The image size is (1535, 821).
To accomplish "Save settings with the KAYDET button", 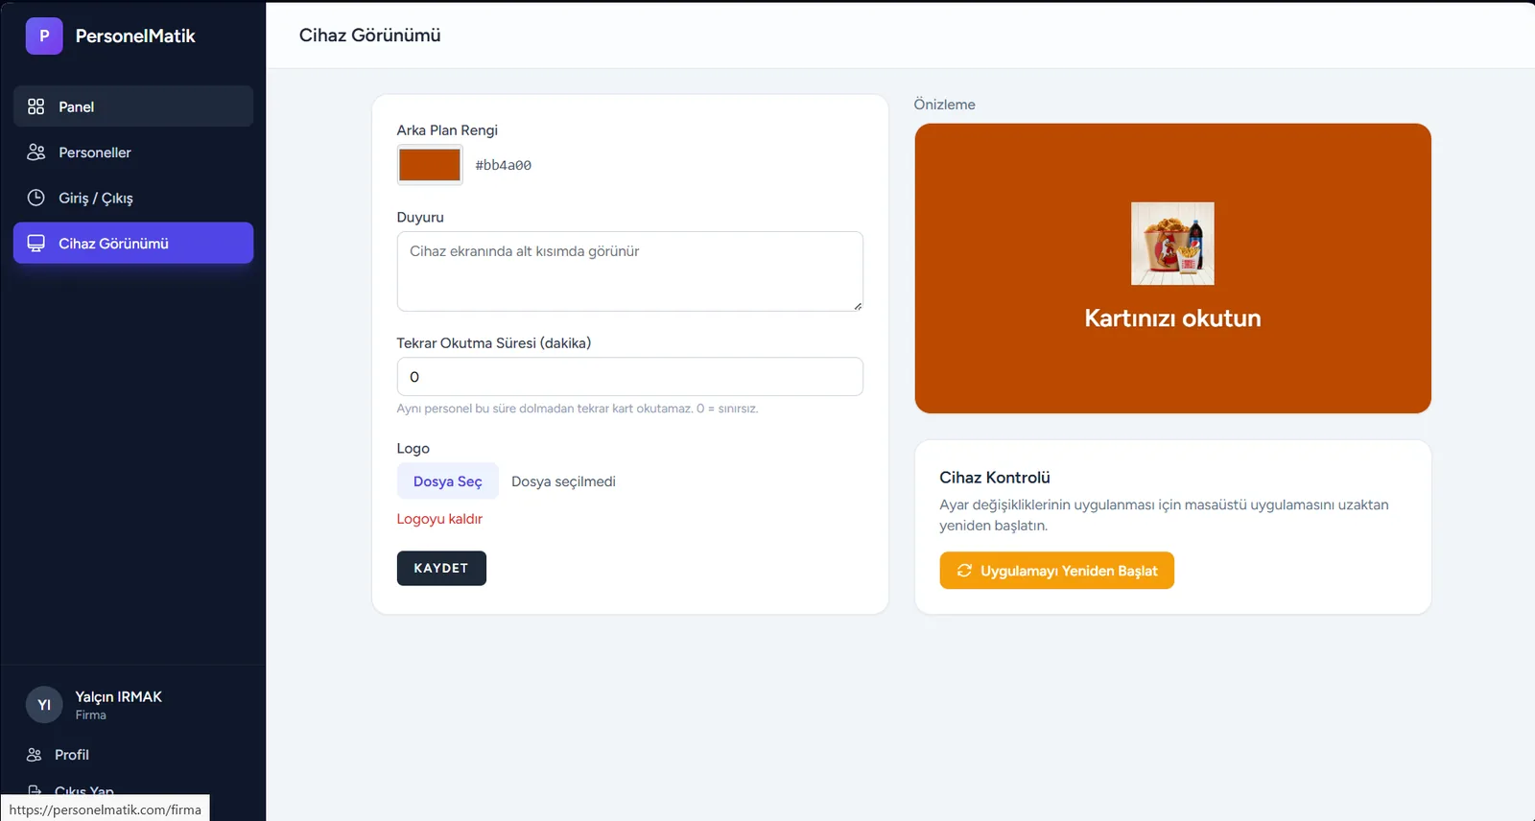I will coord(441,568).
